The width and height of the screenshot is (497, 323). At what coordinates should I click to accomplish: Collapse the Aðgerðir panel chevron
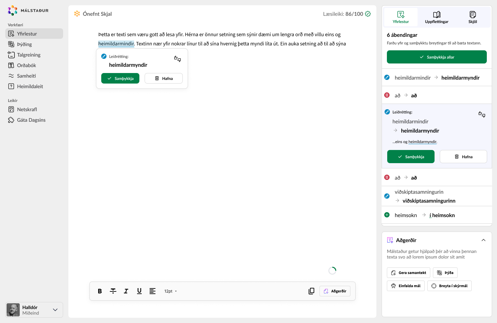coord(484,240)
